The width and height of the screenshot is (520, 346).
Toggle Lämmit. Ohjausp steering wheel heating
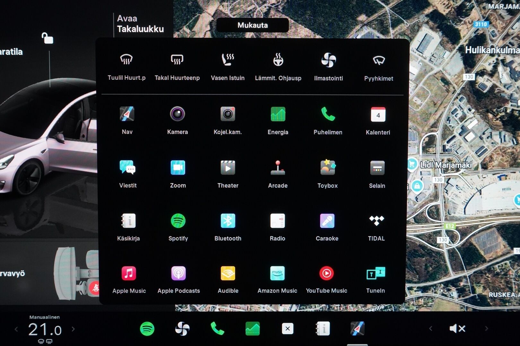click(278, 67)
